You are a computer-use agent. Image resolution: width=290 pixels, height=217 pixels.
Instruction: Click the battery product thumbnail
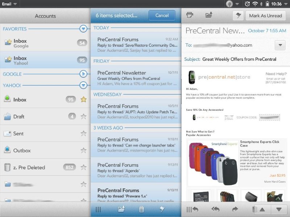(x=201, y=196)
